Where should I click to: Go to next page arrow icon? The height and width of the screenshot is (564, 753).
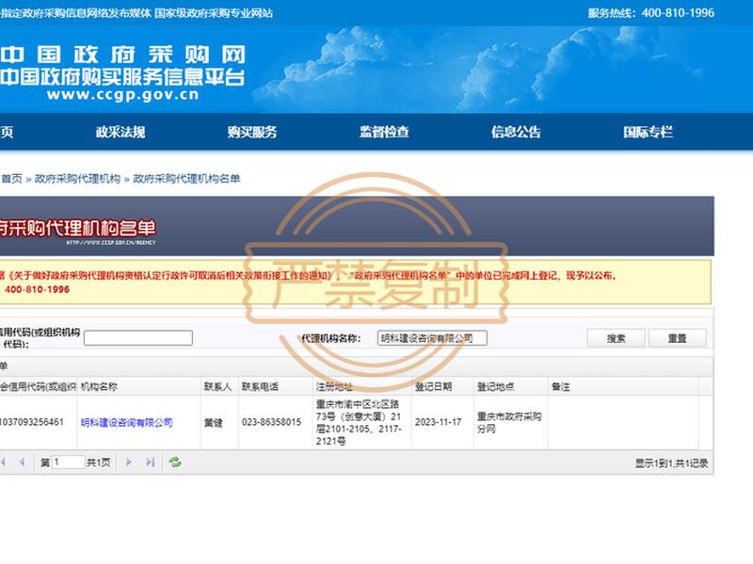point(129,462)
